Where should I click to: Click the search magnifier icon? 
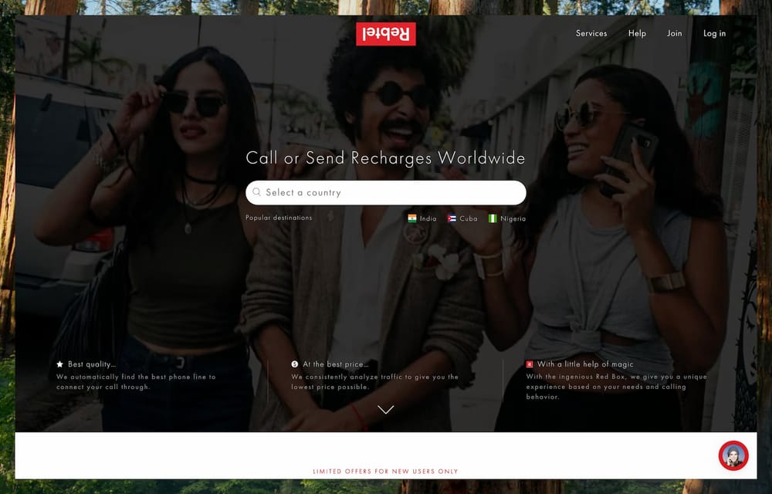coord(256,192)
